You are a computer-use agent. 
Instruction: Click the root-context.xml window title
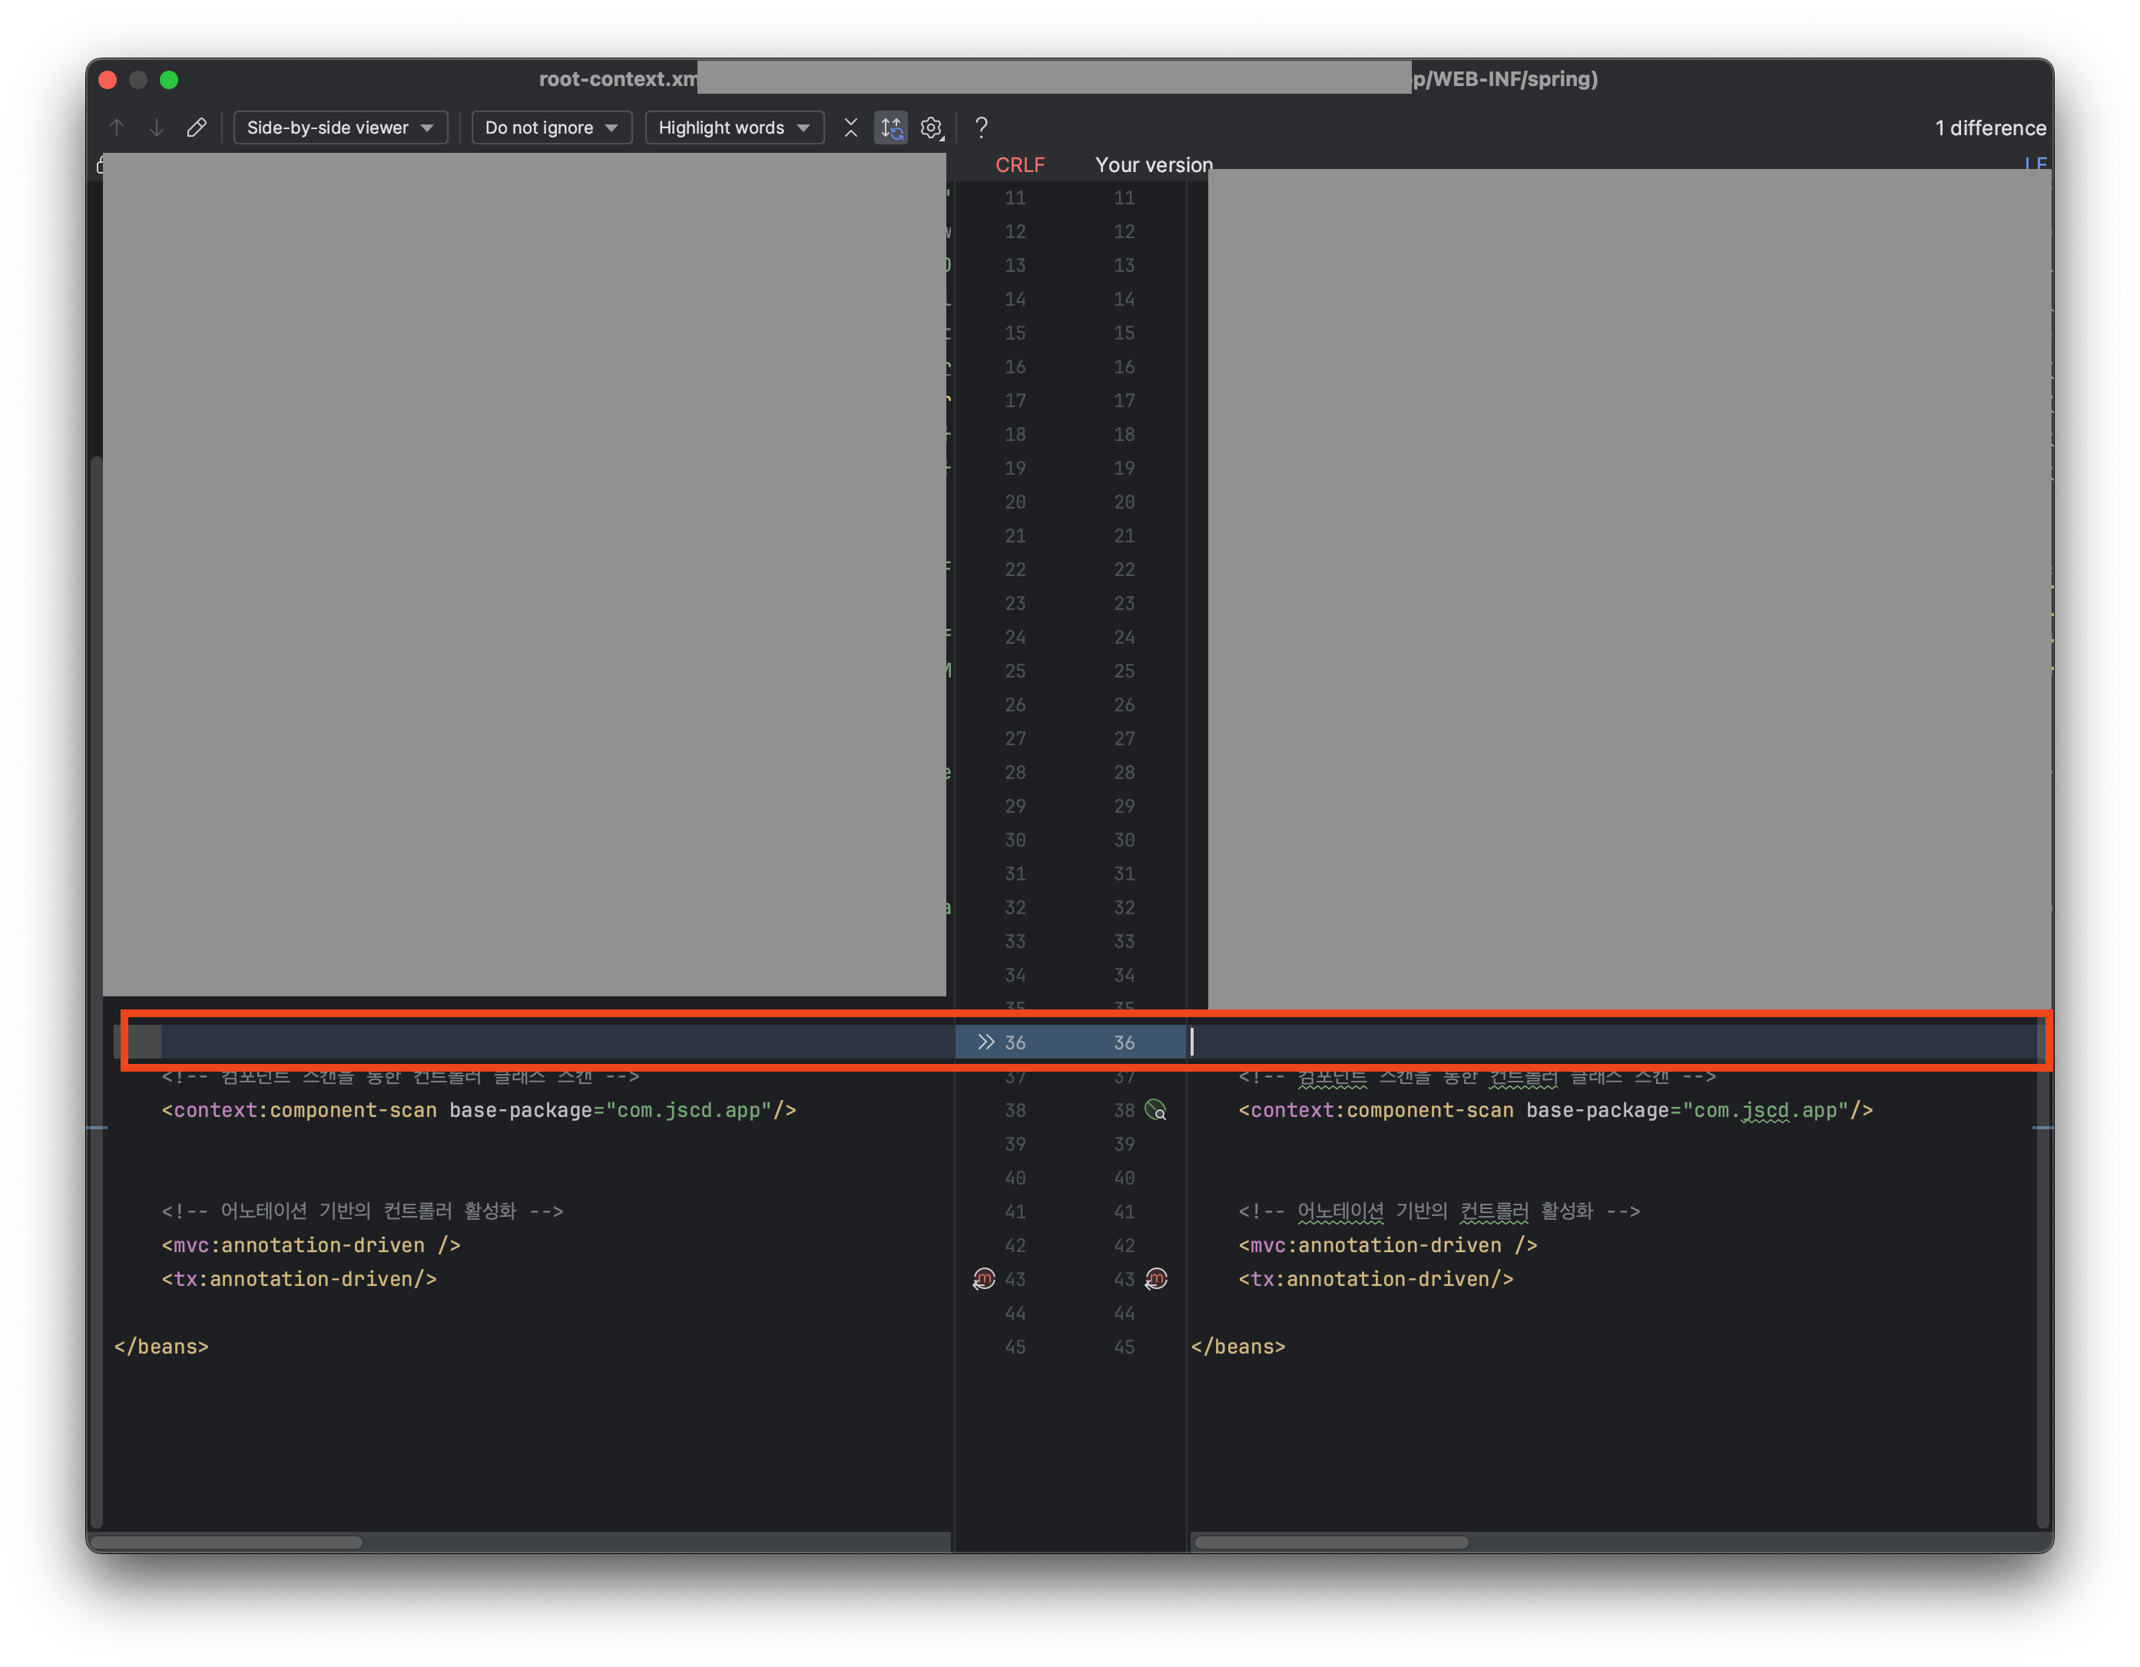click(618, 78)
